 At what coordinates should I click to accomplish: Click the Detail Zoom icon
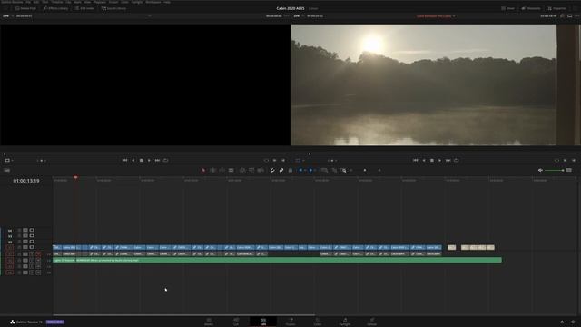pyautogui.click(x=334, y=170)
